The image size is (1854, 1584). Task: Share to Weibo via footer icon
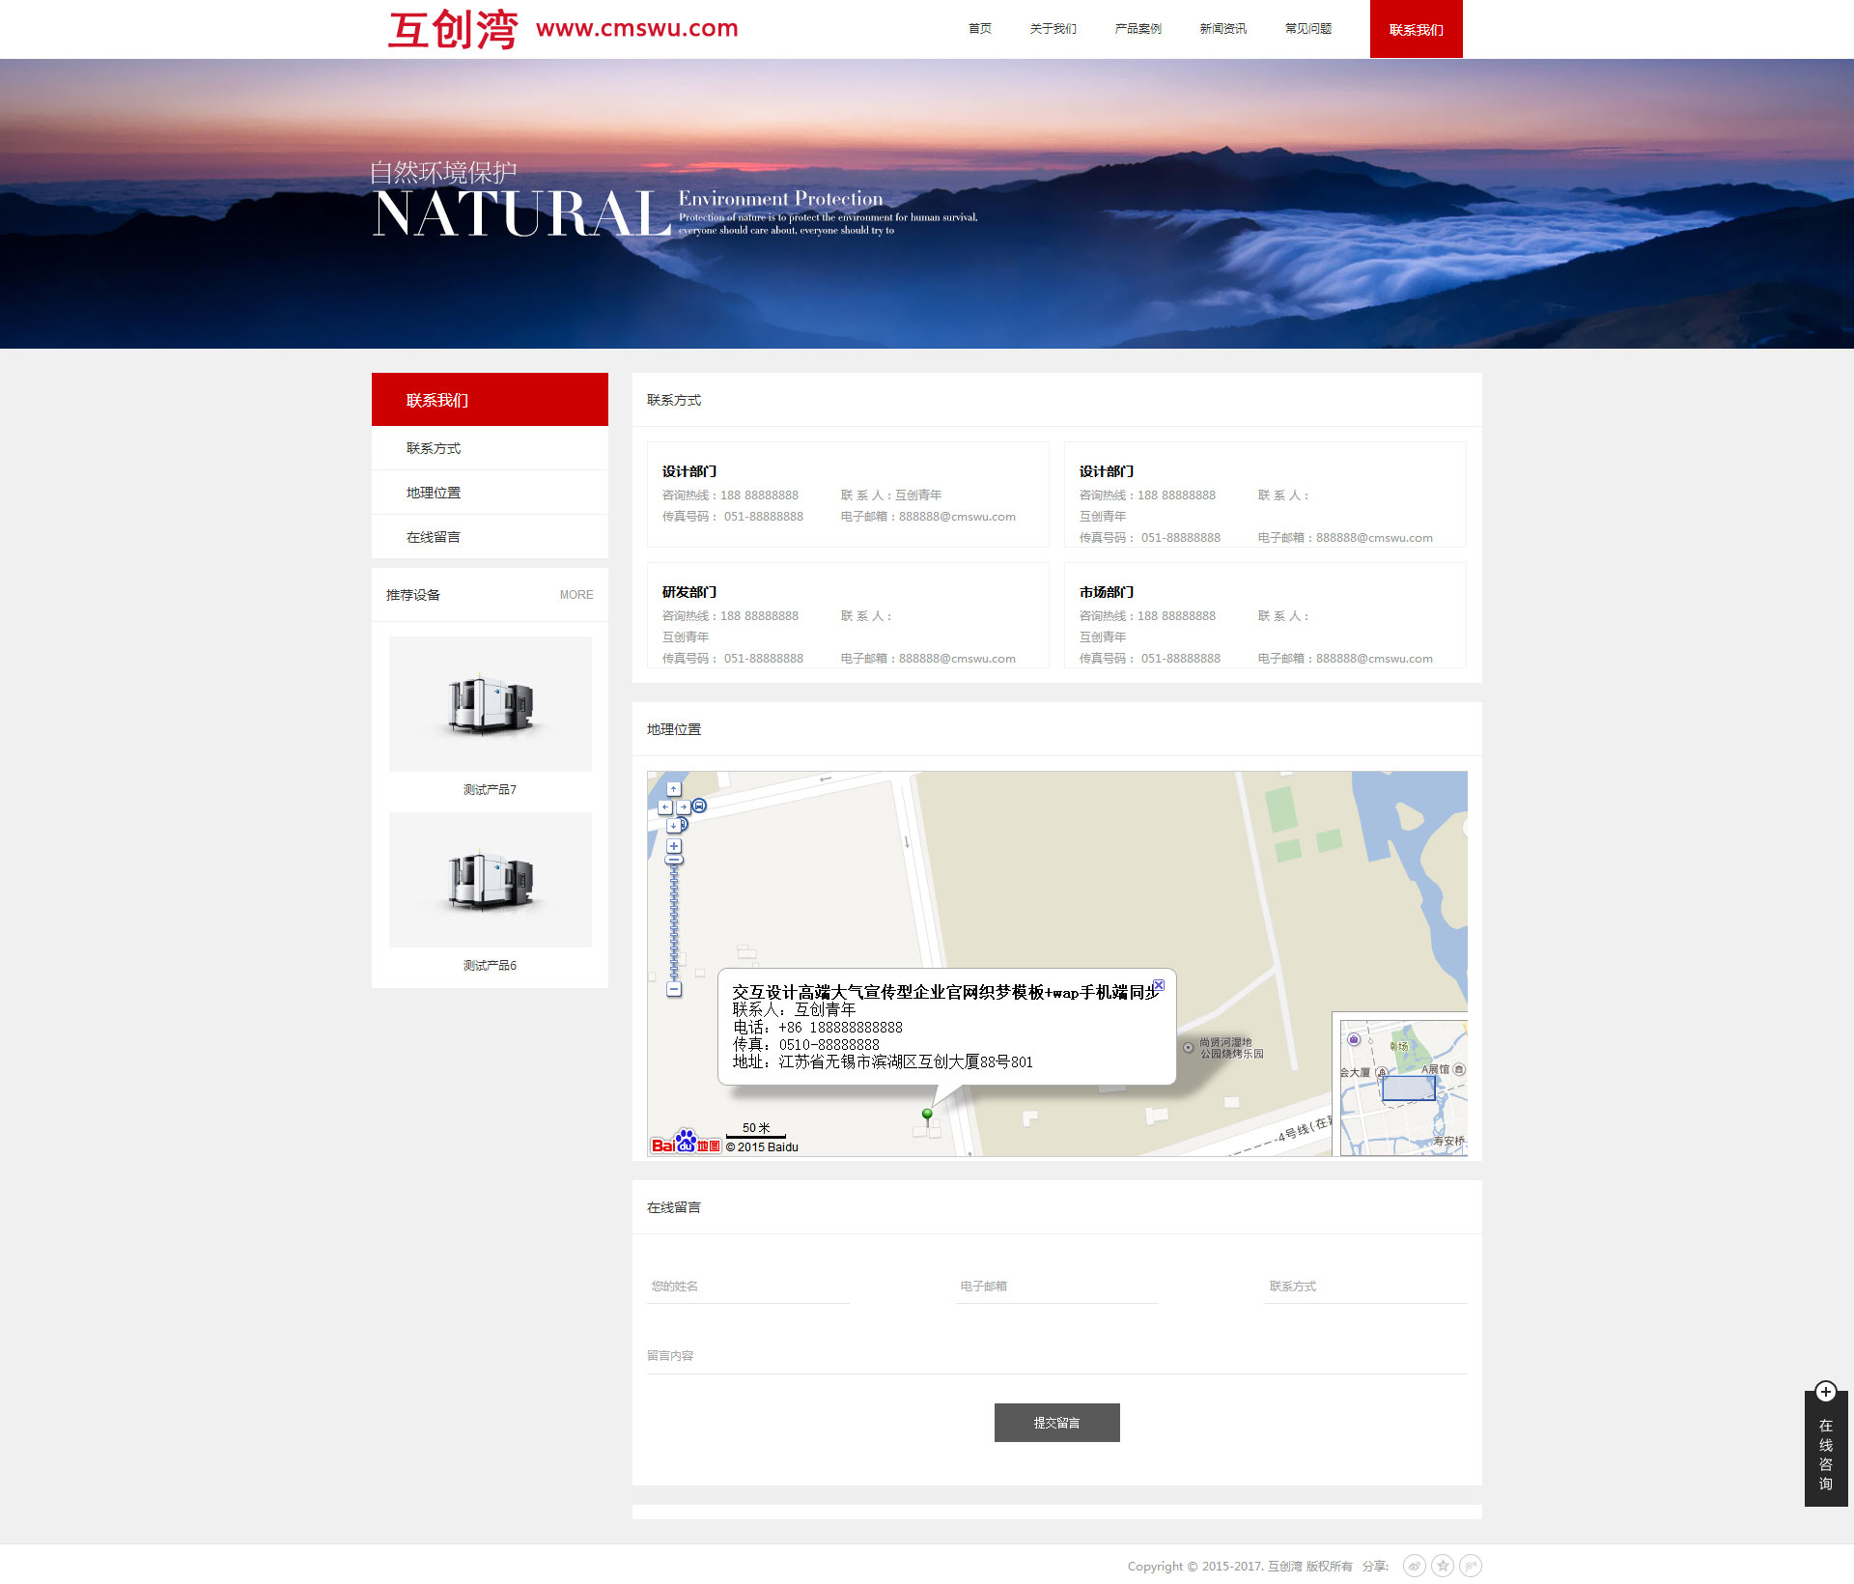(x=1415, y=1566)
